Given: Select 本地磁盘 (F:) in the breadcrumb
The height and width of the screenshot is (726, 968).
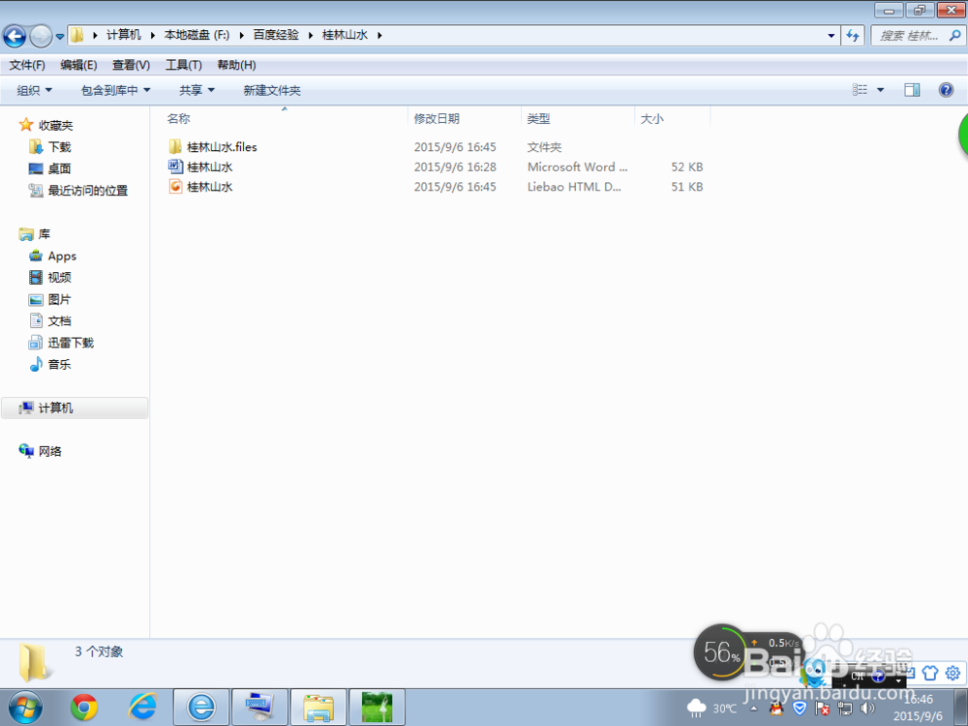Looking at the screenshot, I should tap(197, 35).
